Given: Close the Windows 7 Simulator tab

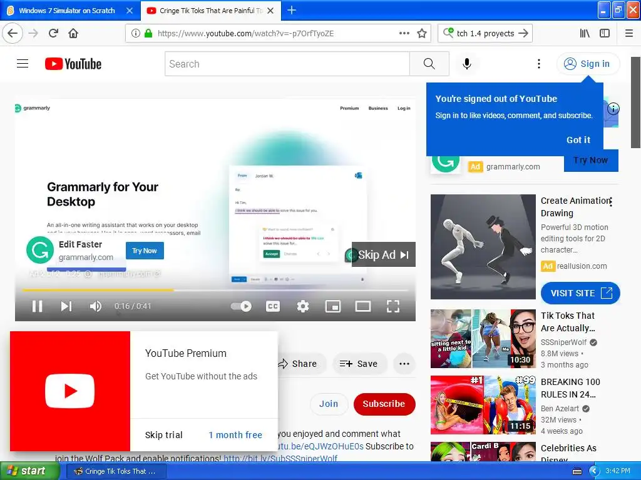Looking at the screenshot, I should (130, 11).
